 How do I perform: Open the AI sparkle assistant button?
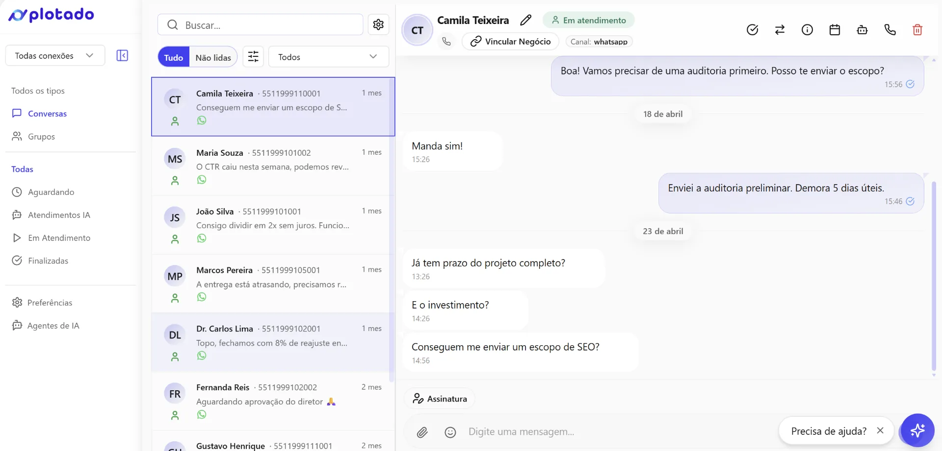point(917,430)
